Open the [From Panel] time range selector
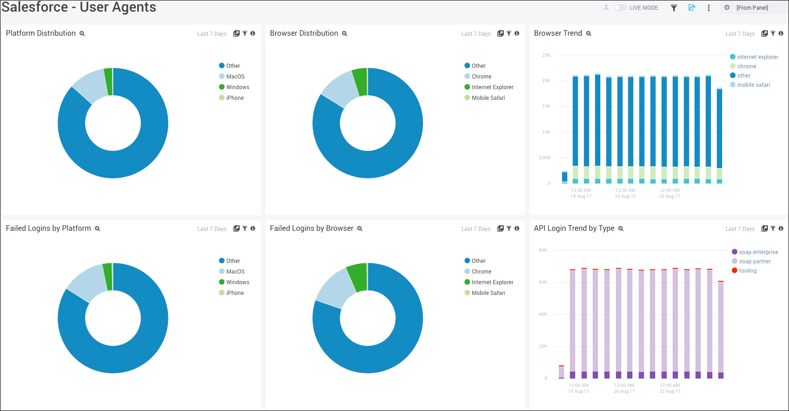Screen dimensions: 789x411 click(752, 8)
